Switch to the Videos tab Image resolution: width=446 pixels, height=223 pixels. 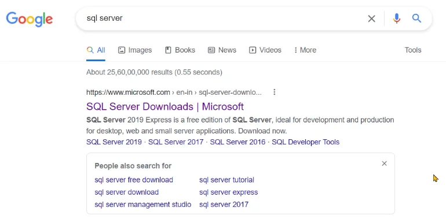pyautogui.click(x=265, y=50)
